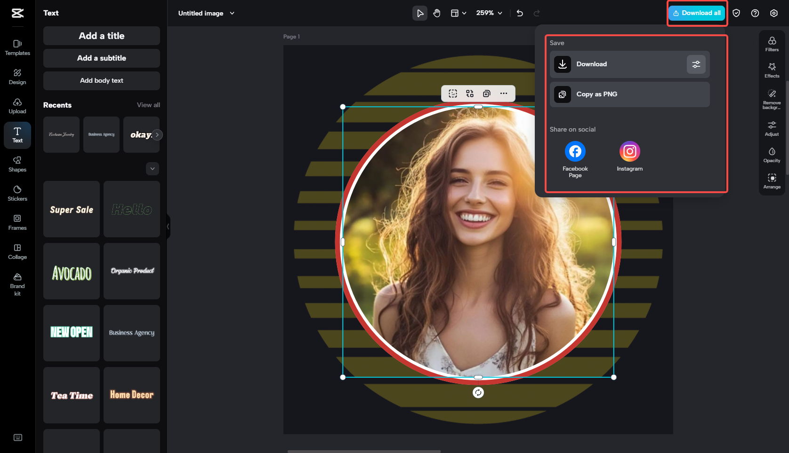Viewport: 789px width, 453px height.
Task: Open the Effects panel
Action: pos(772,70)
